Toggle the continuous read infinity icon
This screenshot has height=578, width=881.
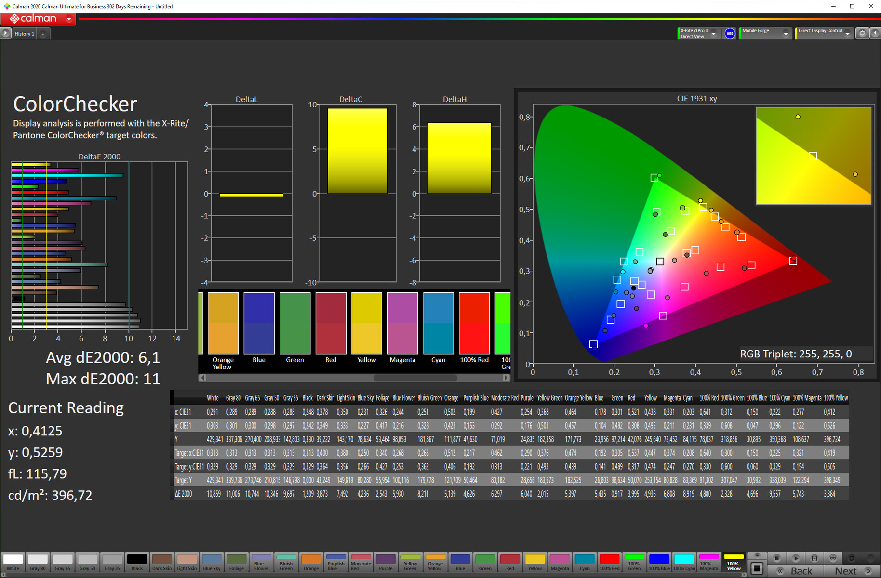click(x=833, y=558)
